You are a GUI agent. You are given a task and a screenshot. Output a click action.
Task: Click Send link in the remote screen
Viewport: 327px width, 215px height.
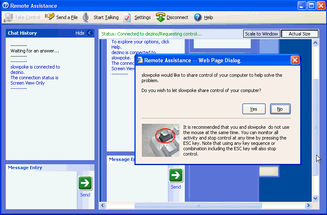176,187
